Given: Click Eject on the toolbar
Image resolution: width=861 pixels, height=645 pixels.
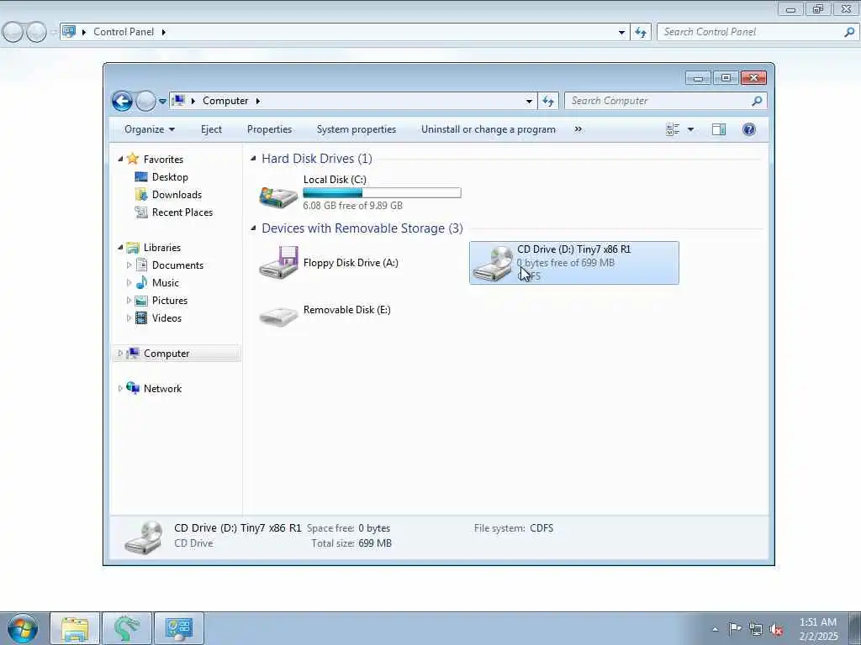Looking at the screenshot, I should pyautogui.click(x=211, y=129).
